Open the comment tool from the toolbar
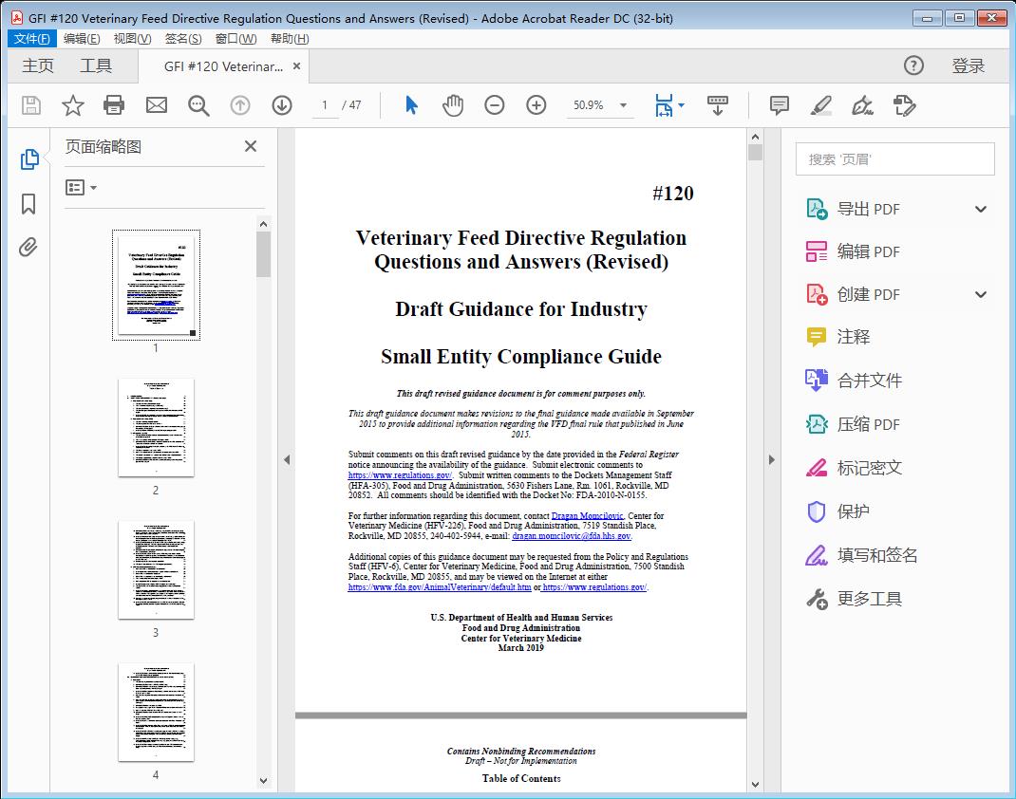This screenshot has height=799, width=1016. (x=779, y=105)
